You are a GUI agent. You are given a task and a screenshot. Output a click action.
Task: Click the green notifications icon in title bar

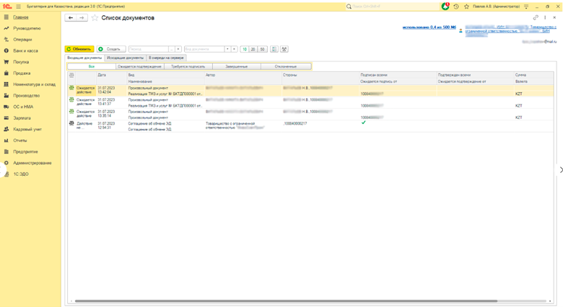click(445, 6)
